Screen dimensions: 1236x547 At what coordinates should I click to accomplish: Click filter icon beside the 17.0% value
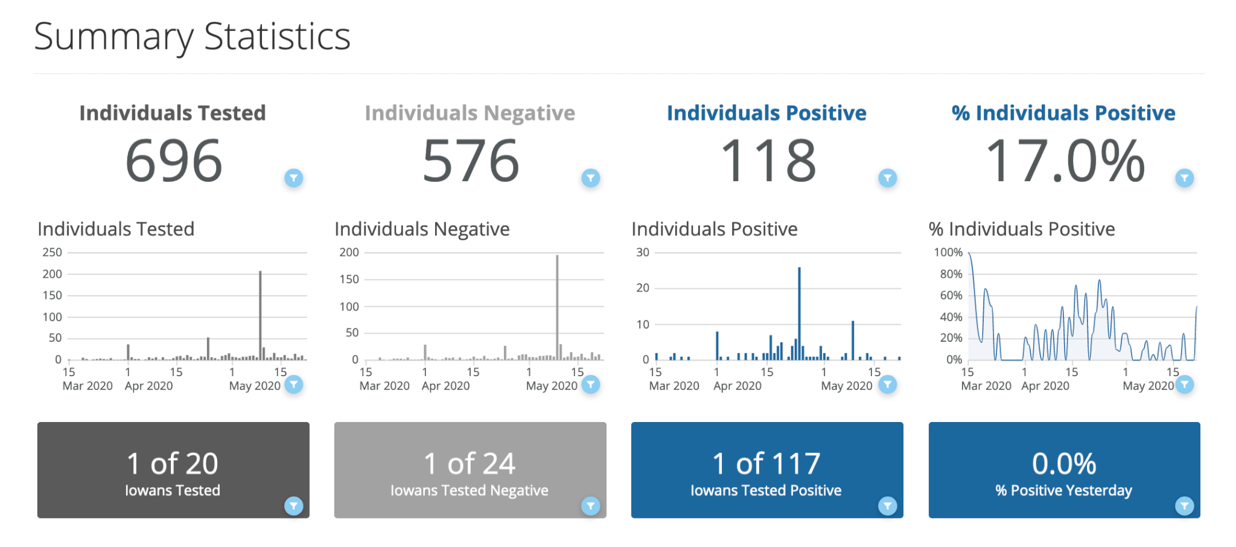pyautogui.click(x=1185, y=178)
